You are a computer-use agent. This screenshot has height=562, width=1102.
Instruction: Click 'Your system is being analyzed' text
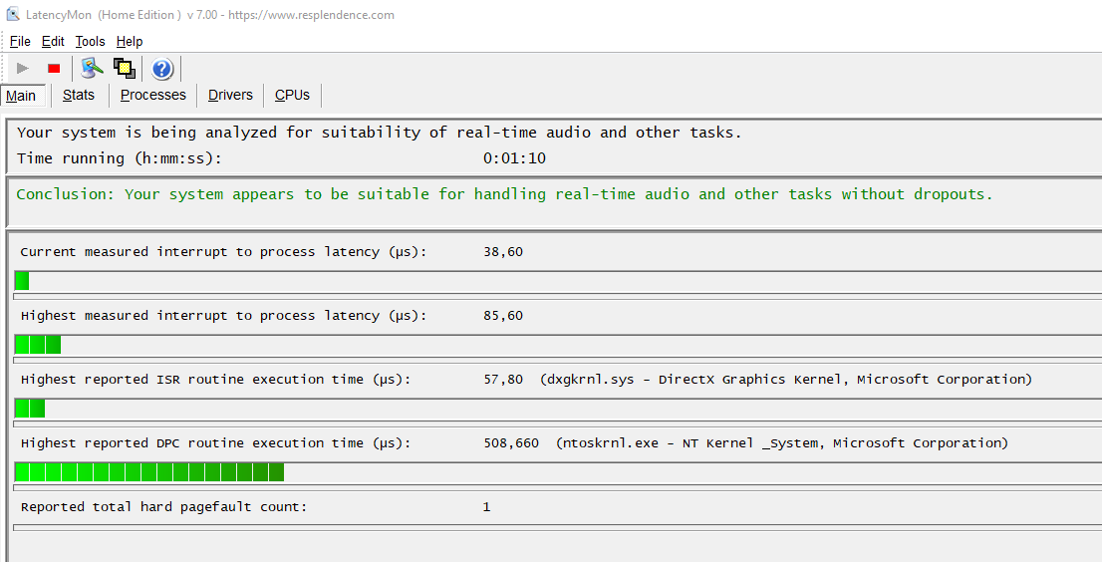tap(379, 133)
